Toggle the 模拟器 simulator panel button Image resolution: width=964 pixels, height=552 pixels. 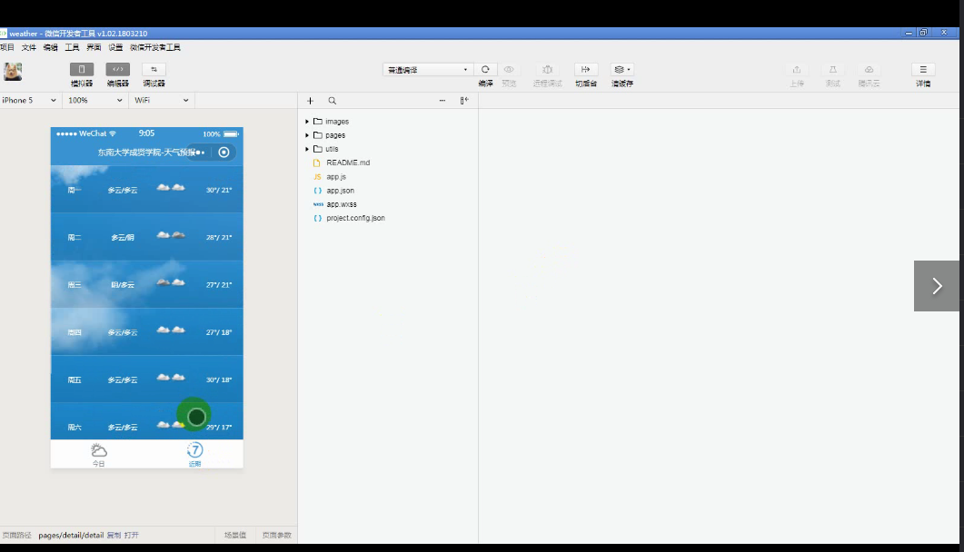coord(81,69)
